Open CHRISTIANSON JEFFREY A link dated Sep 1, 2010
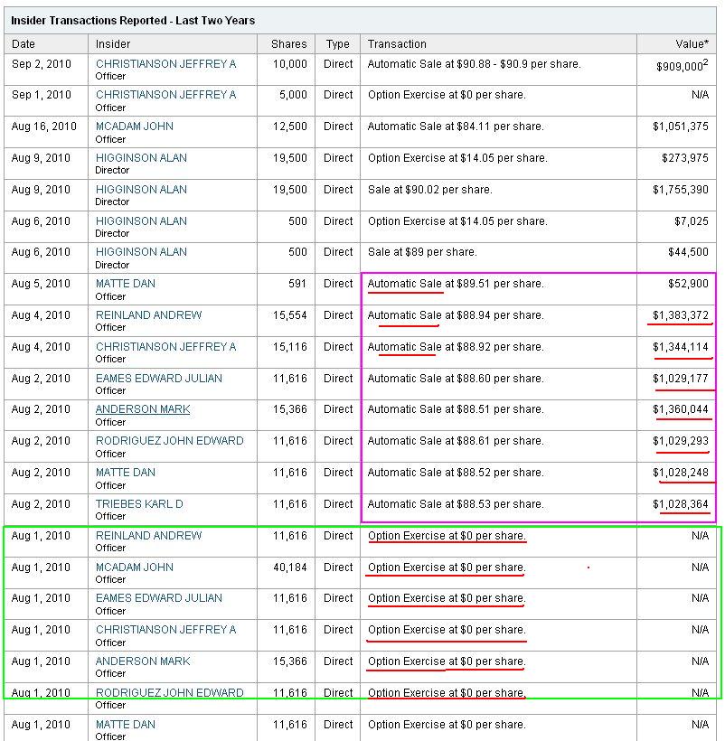725x741 pixels. click(x=165, y=95)
